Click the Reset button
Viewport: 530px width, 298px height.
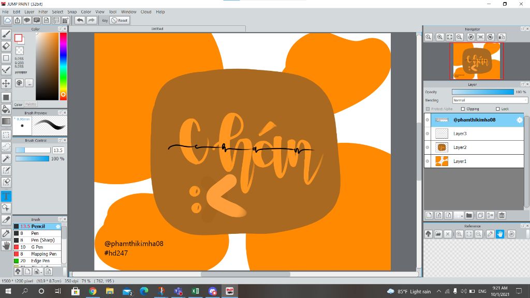click(120, 20)
